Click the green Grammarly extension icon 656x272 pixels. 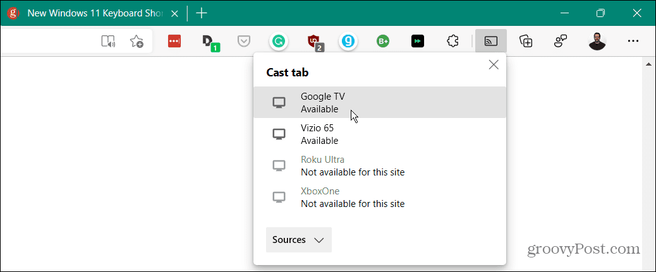pos(278,41)
